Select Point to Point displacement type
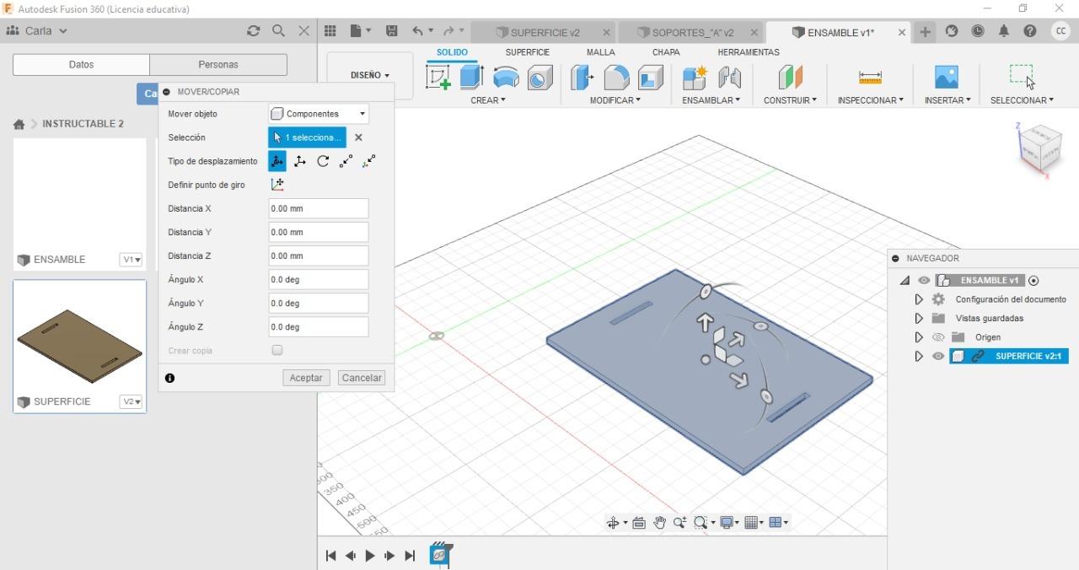This screenshot has height=570, width=1079. point(346,161)
